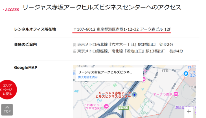The width and height of the screenshot is (206, 118).
Task: Zoom in the Google map with plus button
Action: point(189,112)
